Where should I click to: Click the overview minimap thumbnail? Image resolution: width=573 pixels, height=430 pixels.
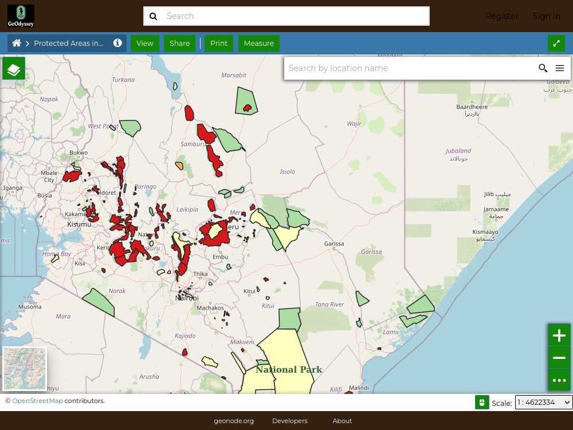coord(25,369)
